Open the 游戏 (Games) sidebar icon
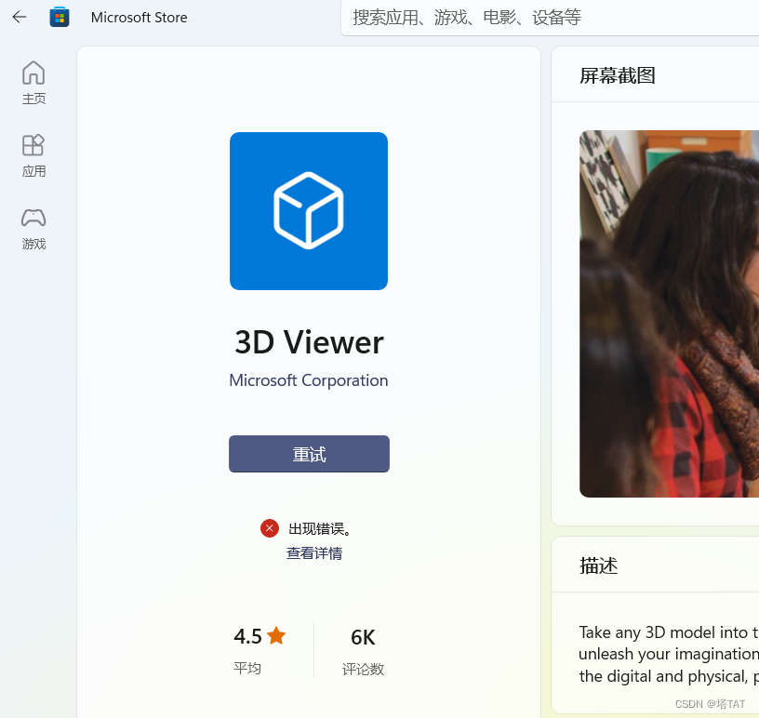 (x=33, y=228)
